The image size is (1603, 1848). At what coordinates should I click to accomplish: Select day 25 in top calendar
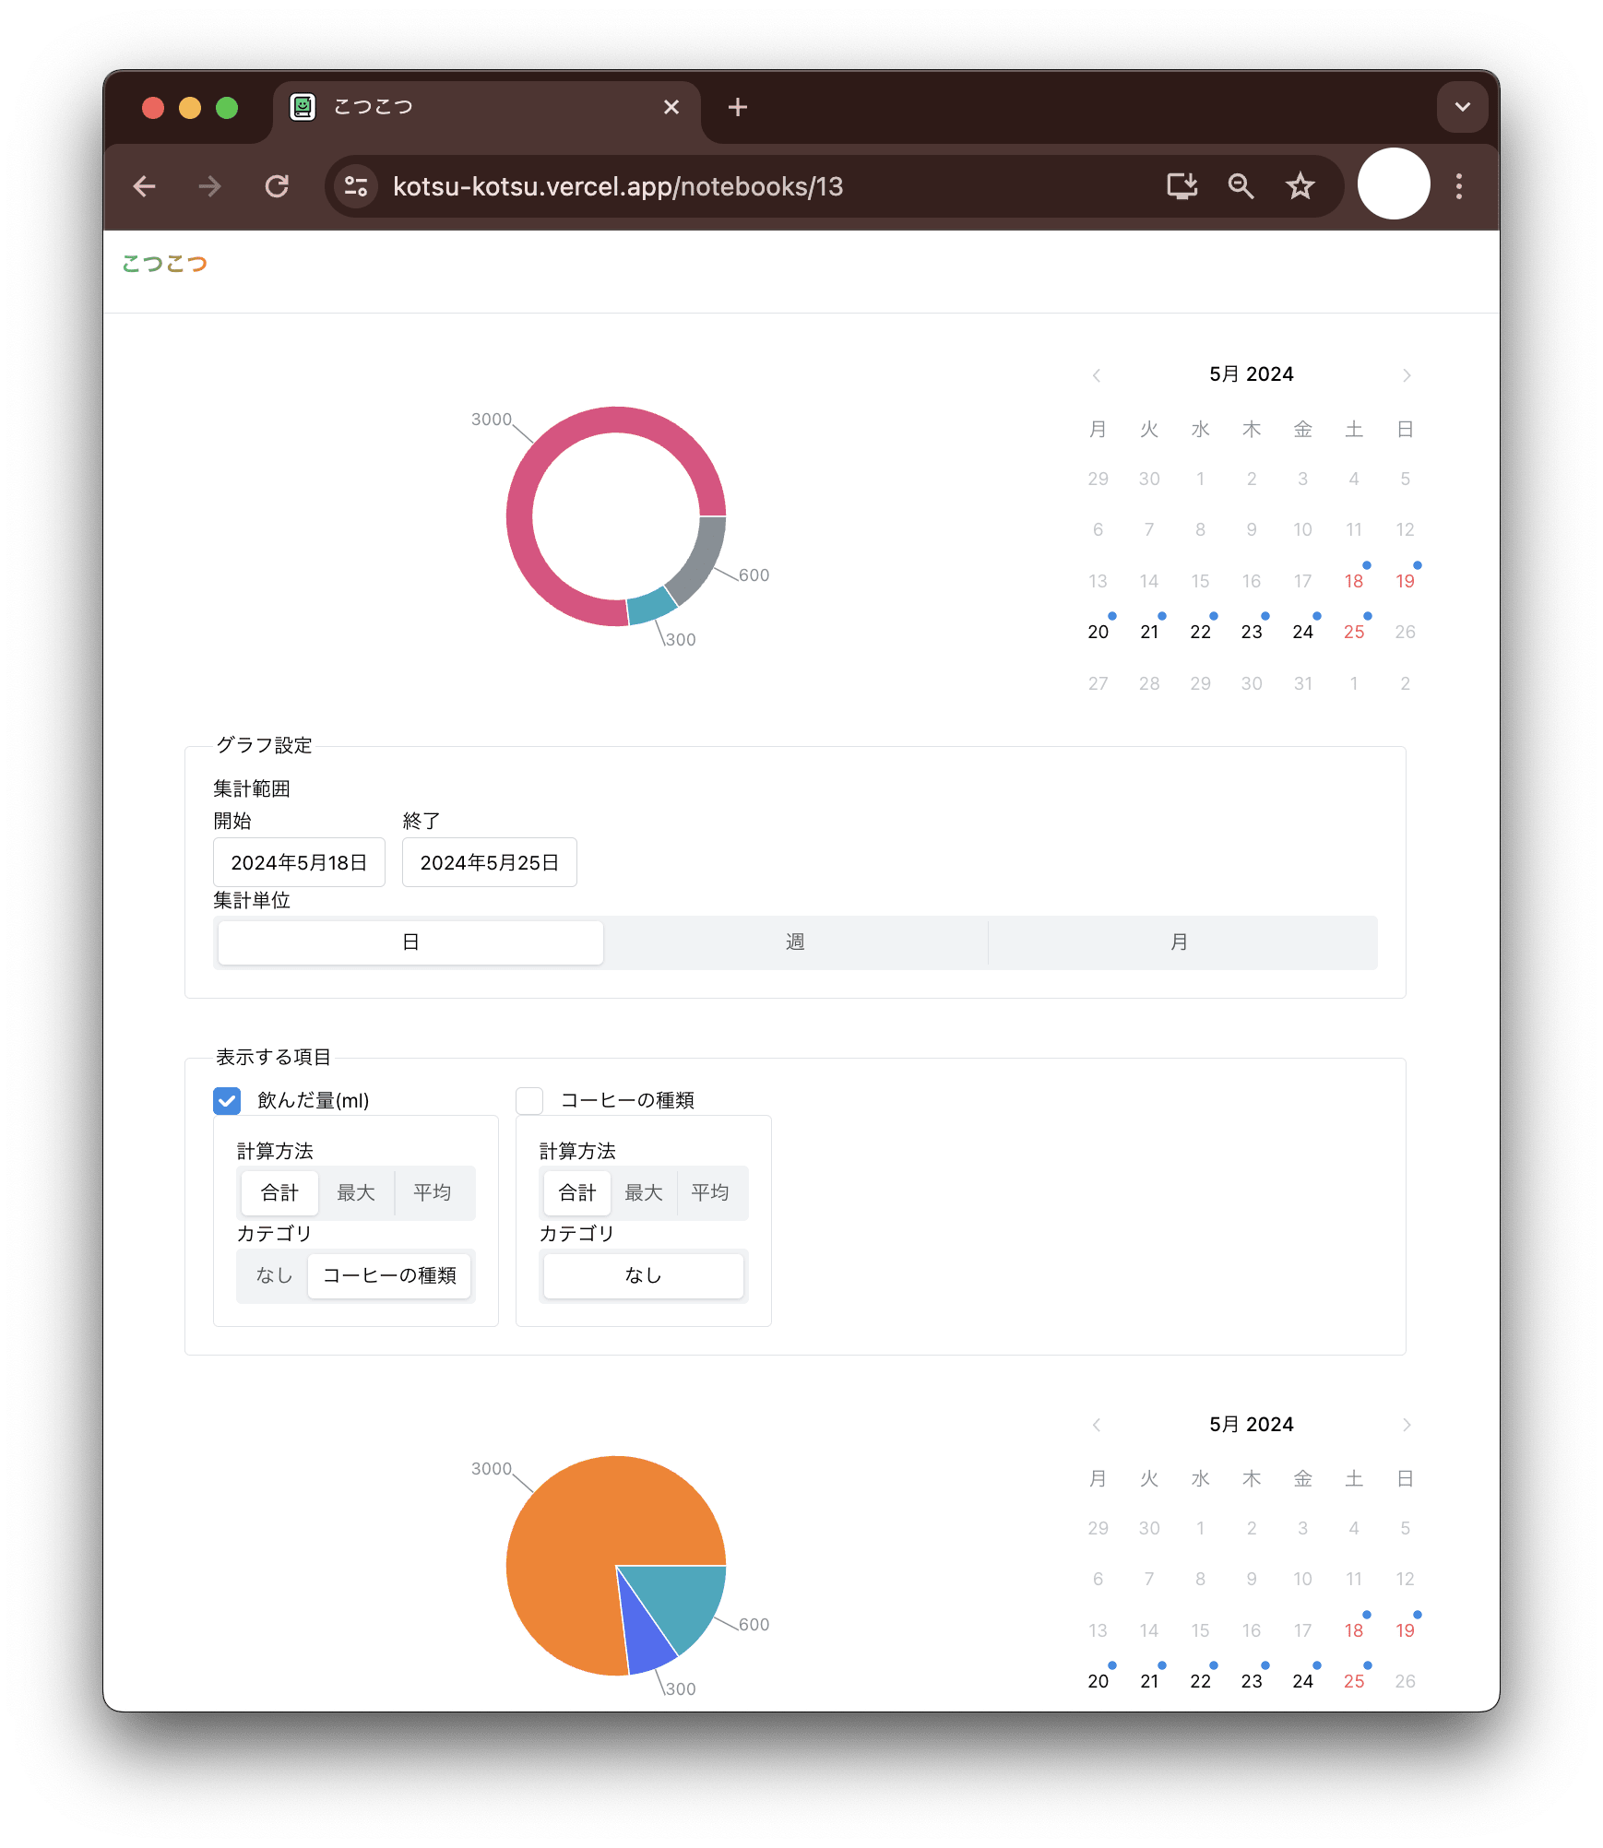coord(1354,632)
